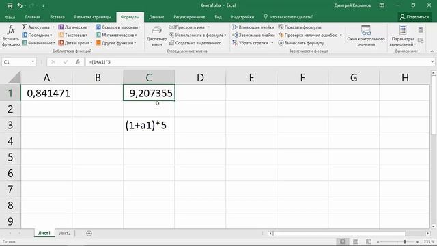The image size is (437, 246).
Task: Trace Precedents (Влияющие ячейки)
Action: pyautogui.click(x=253, y=27)
